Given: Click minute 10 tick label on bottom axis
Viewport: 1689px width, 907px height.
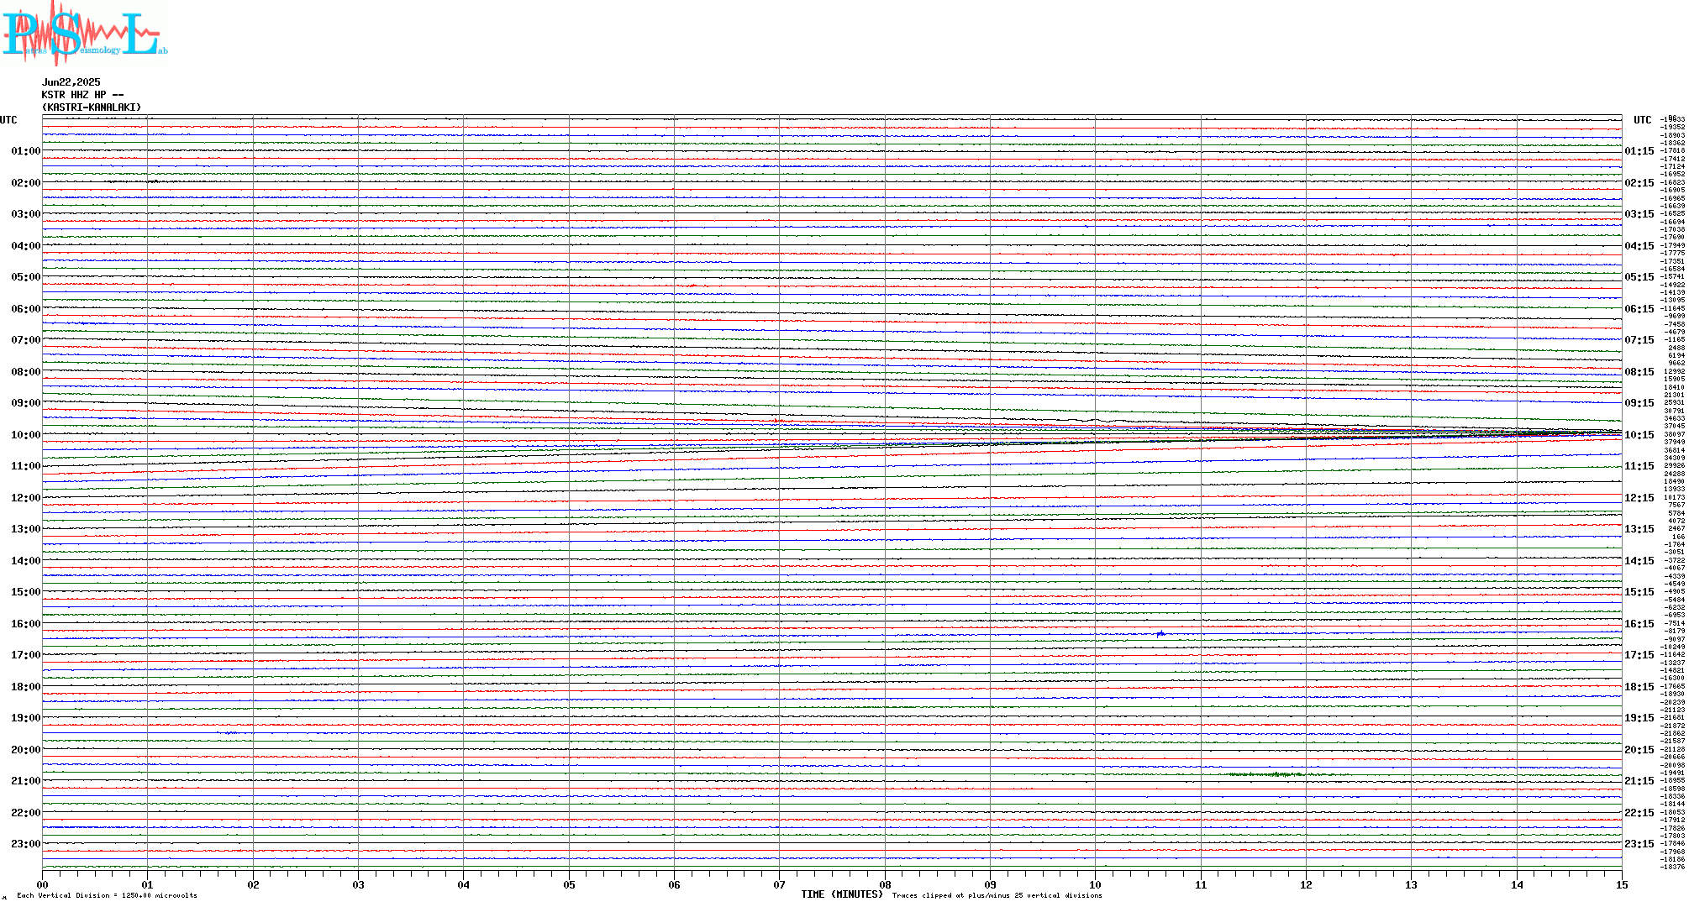Looking at the screenshot, I should point(1095,884).
